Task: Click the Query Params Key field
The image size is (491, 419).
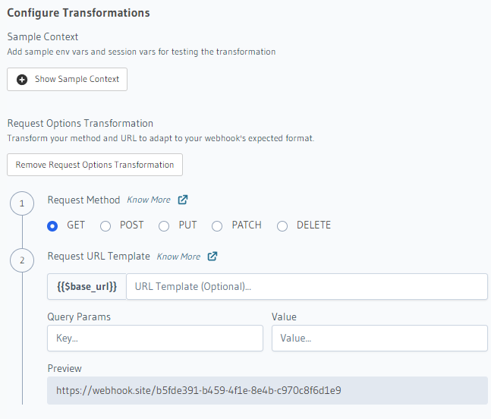Action: click(155, 339)
